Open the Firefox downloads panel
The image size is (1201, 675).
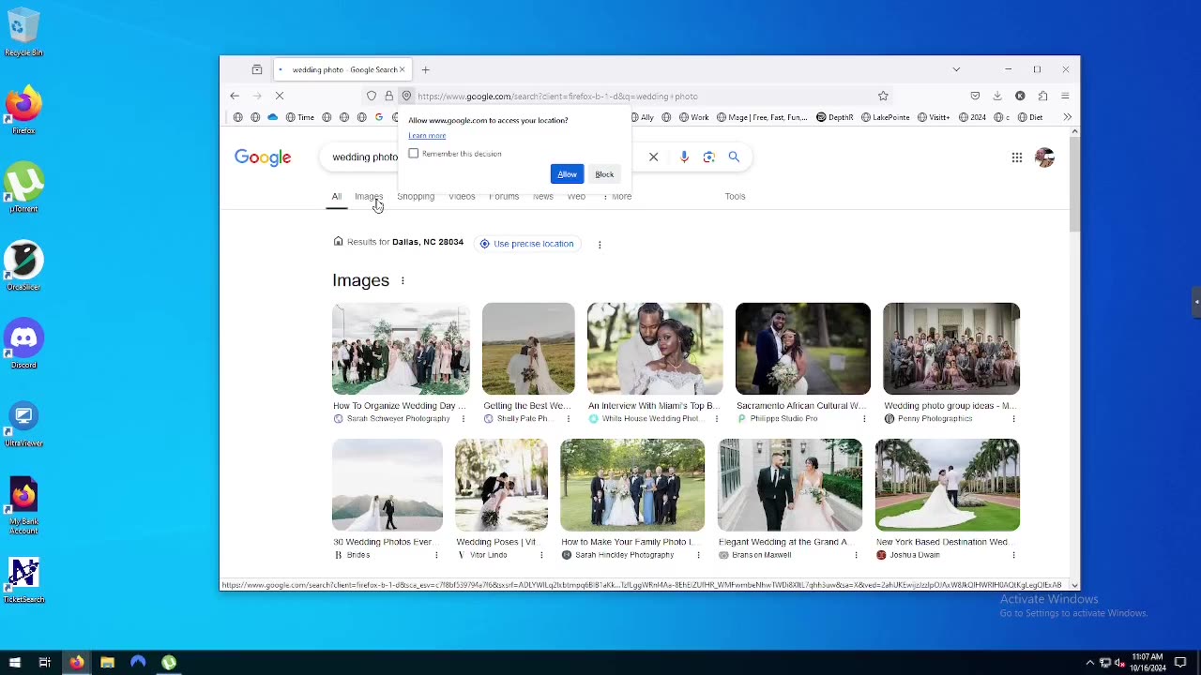click(997, 96)
